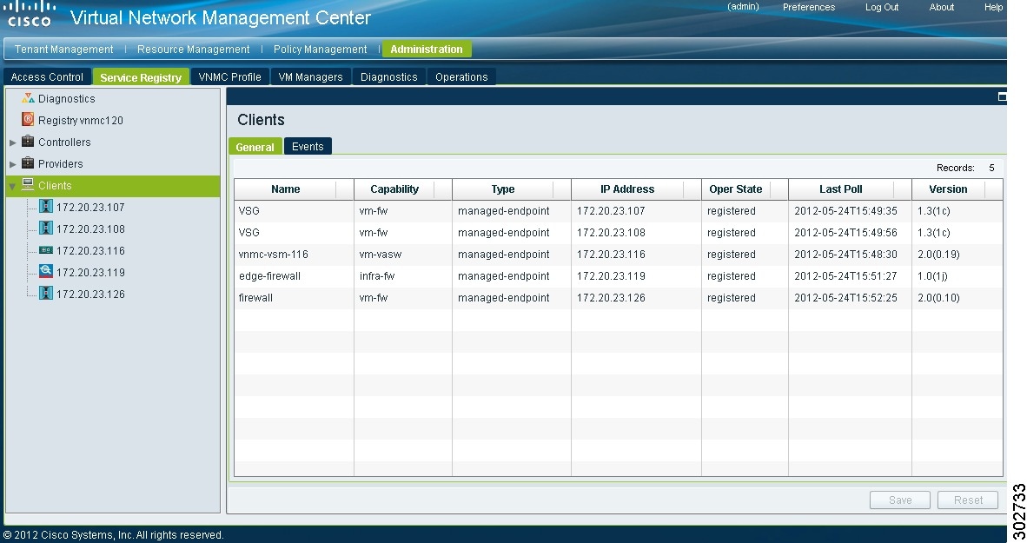This screenshot has width=1027, height=543.
Task: Click the firewall name cell
Action: pyautogui.click(x=255, y=297)
